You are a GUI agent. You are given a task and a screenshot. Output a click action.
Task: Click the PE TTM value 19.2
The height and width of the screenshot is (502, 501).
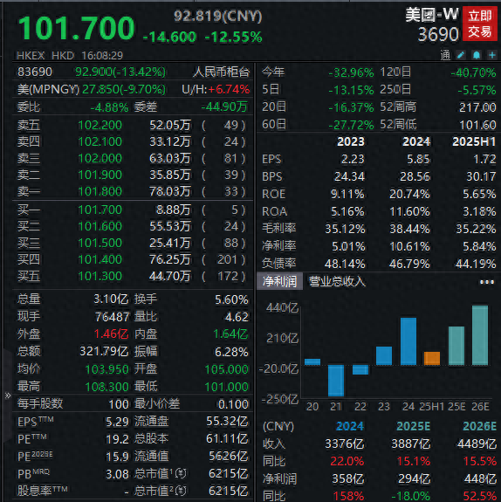pos(117,439)
